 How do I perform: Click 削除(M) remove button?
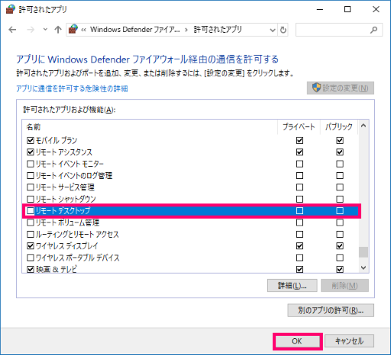344,286
